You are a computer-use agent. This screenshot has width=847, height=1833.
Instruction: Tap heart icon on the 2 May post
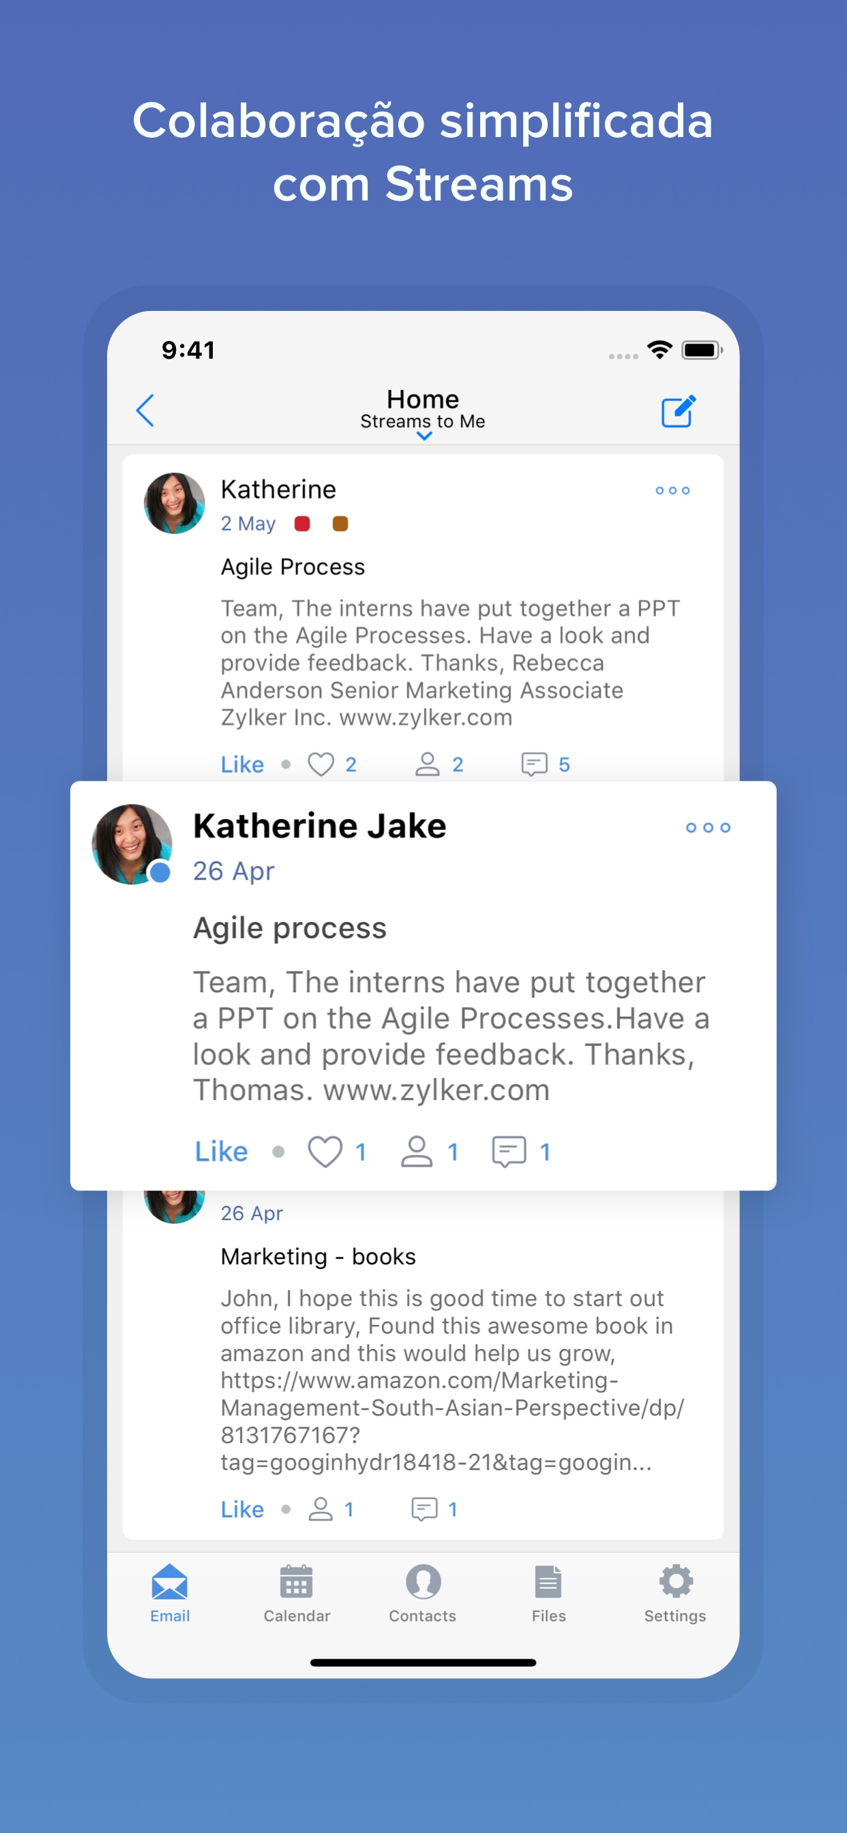[321, 764]
